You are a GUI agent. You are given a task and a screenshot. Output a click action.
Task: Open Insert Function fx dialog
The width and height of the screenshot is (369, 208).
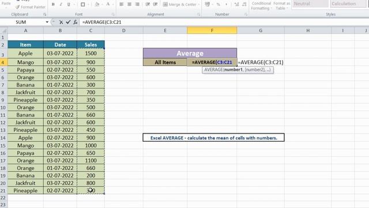[76, 22]
